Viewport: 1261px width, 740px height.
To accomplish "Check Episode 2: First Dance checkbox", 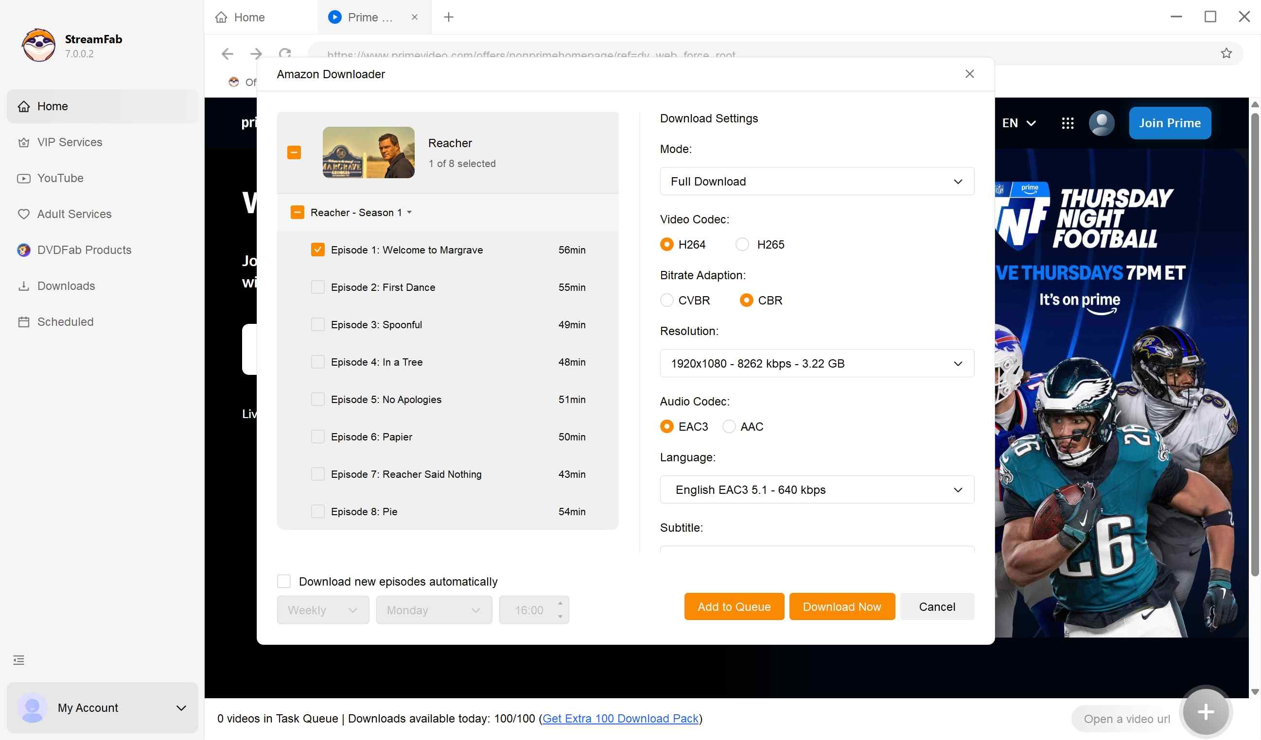I will coord(318,287).
